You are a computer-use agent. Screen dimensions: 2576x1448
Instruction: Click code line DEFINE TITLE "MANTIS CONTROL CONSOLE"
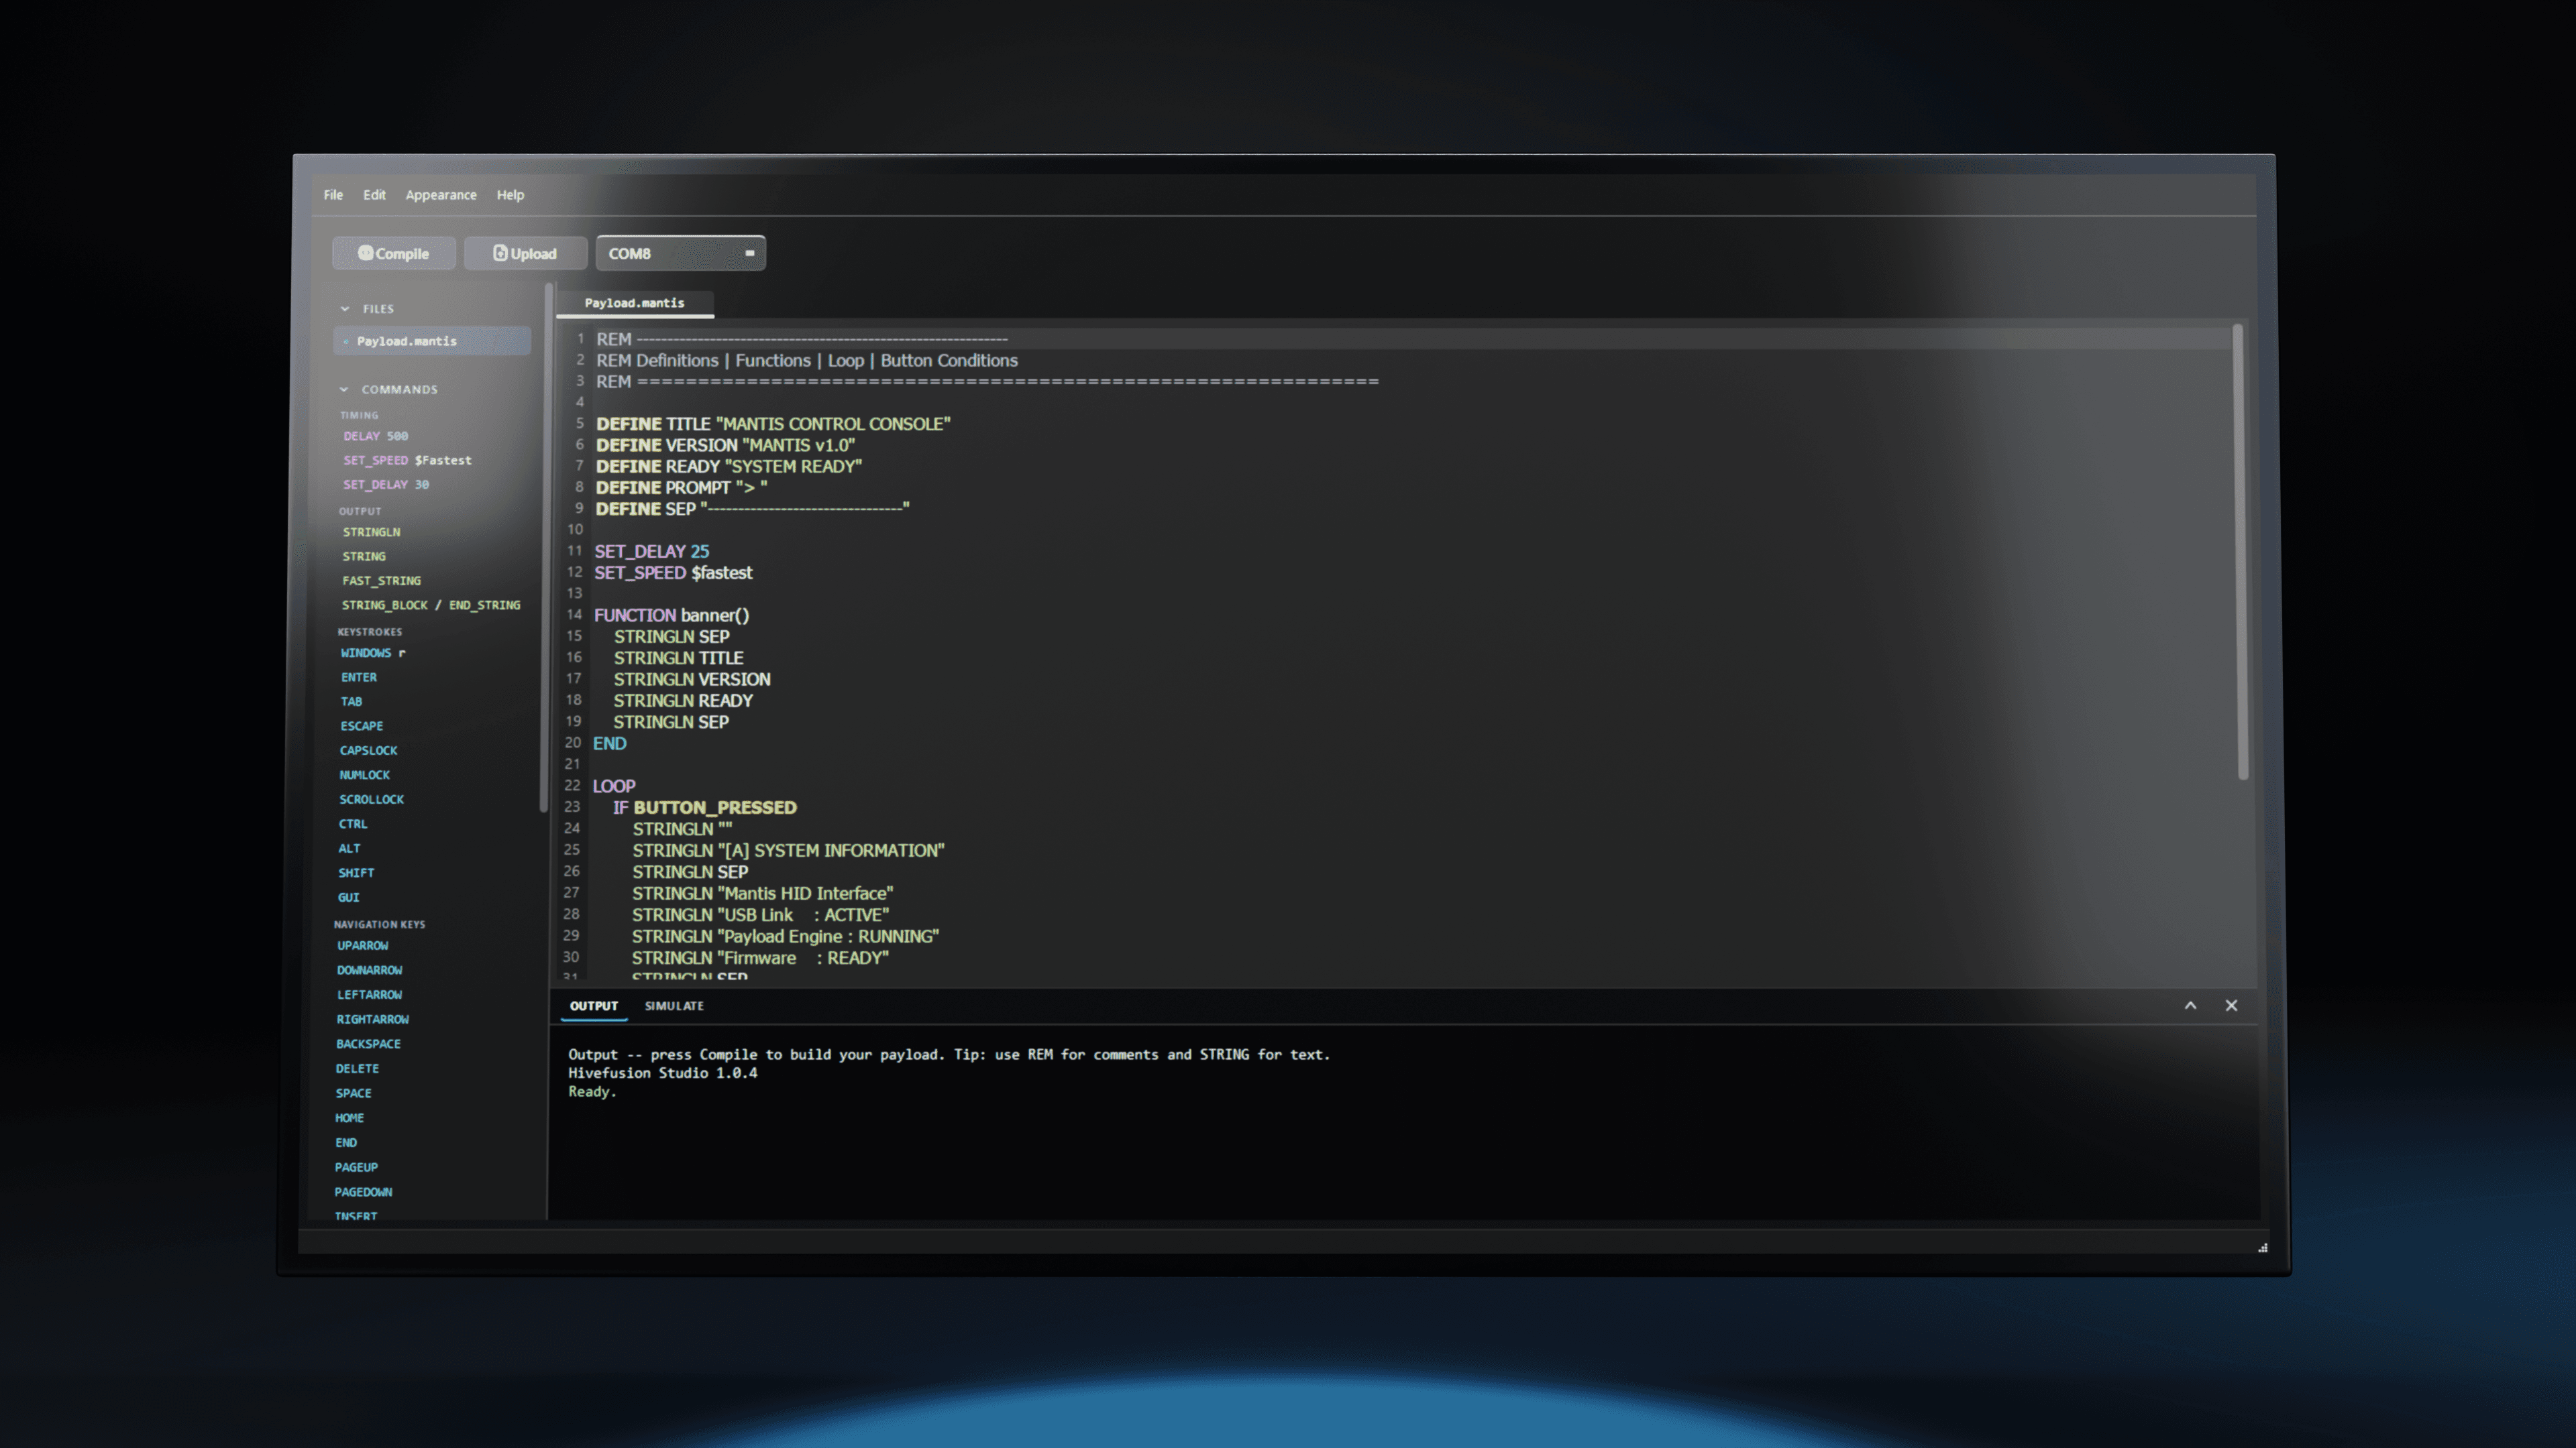tap(773, 425)
